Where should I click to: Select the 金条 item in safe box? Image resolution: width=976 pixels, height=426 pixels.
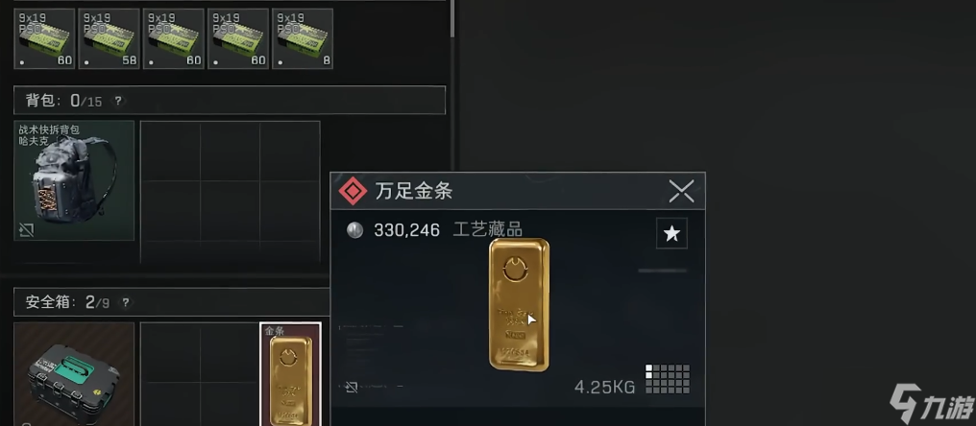290,374
